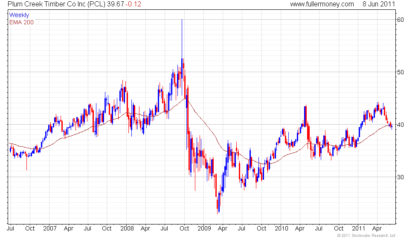
Task: Click the red price change -0.12
Action: click(133, 4)
